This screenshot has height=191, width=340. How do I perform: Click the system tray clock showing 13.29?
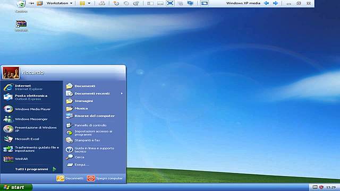(331, 187)
